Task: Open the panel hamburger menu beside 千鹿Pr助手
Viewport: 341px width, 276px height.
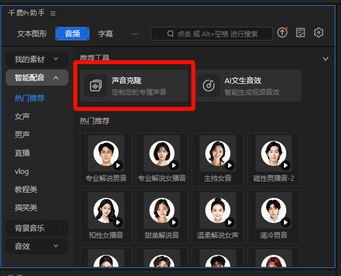Action: (x=53, y=14)
